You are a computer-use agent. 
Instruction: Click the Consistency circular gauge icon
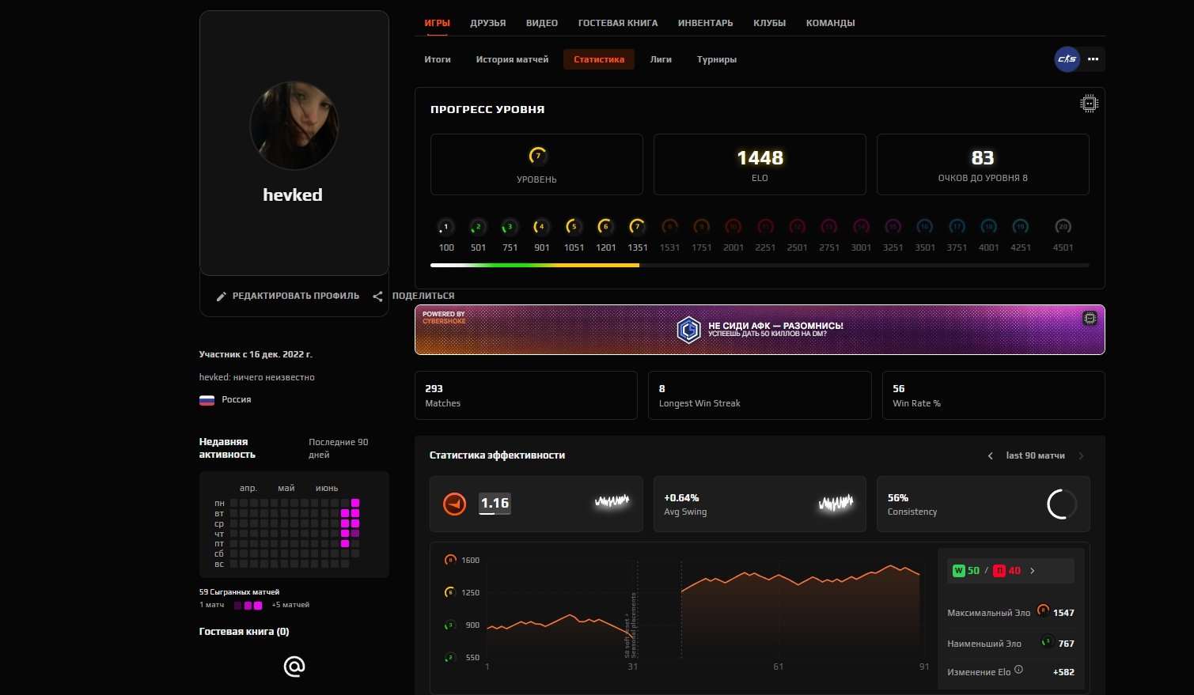[1062, 504]
